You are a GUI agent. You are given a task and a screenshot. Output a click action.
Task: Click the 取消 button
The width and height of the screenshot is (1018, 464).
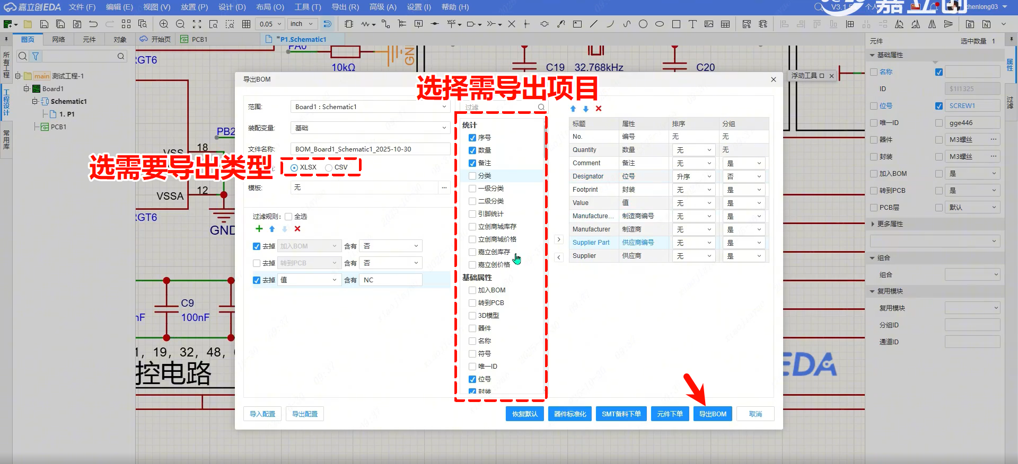(756, 414)
